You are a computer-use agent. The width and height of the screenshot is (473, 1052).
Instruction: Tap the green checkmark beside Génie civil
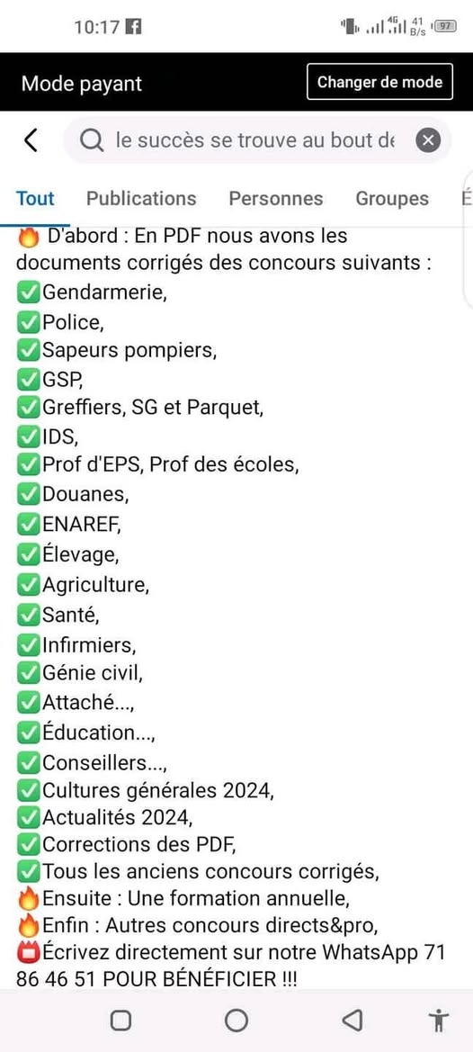(x=28, y=672)
